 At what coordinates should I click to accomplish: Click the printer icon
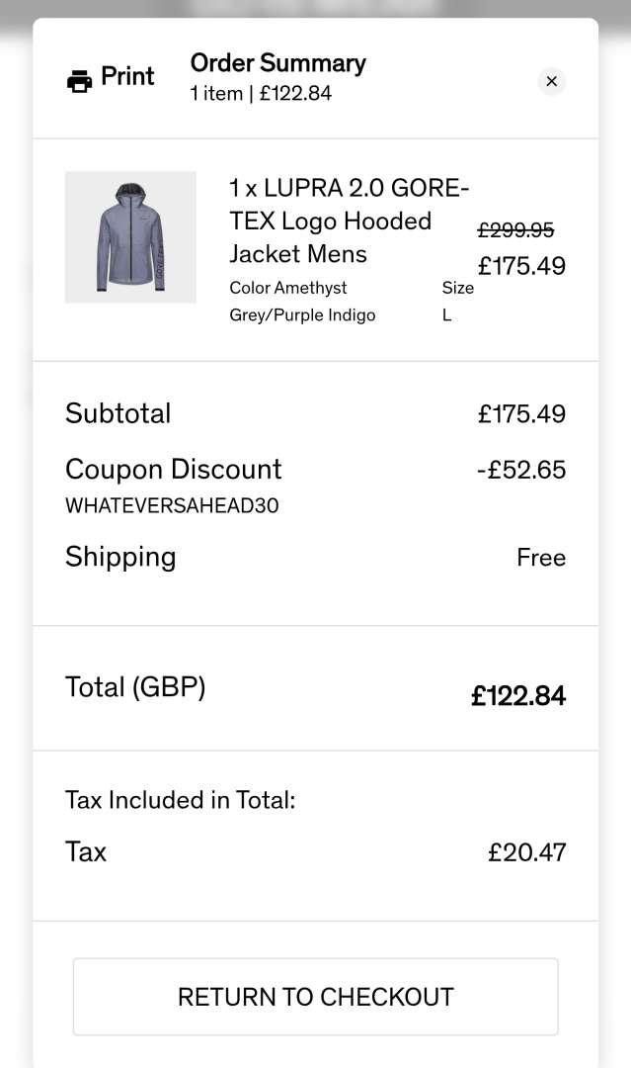click(79, 81)
